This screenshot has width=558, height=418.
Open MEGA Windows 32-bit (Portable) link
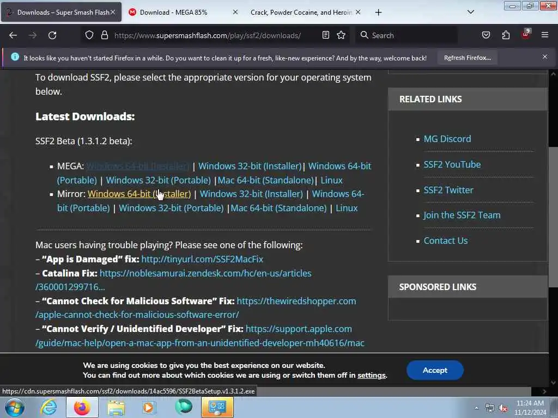(159, 180)
